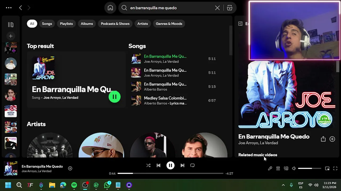Click in the search field text
This screenshot has height=191, width=341.
tap(153, 8)
